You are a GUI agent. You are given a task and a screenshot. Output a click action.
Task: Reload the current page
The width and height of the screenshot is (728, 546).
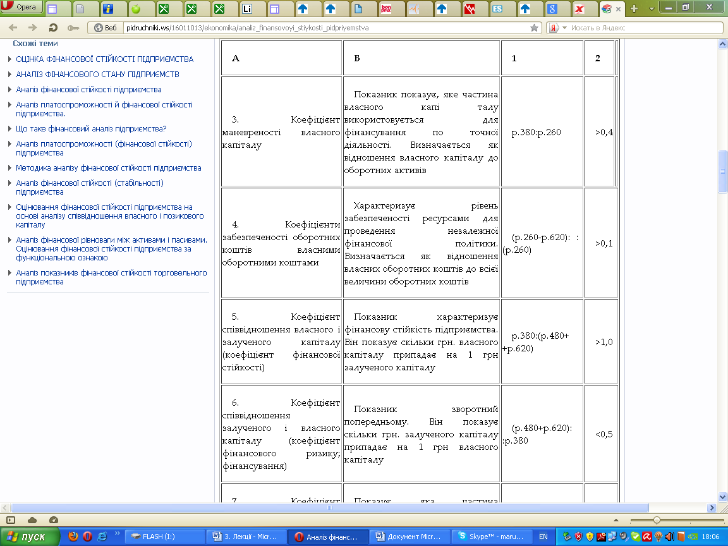[x=53, y=28]
